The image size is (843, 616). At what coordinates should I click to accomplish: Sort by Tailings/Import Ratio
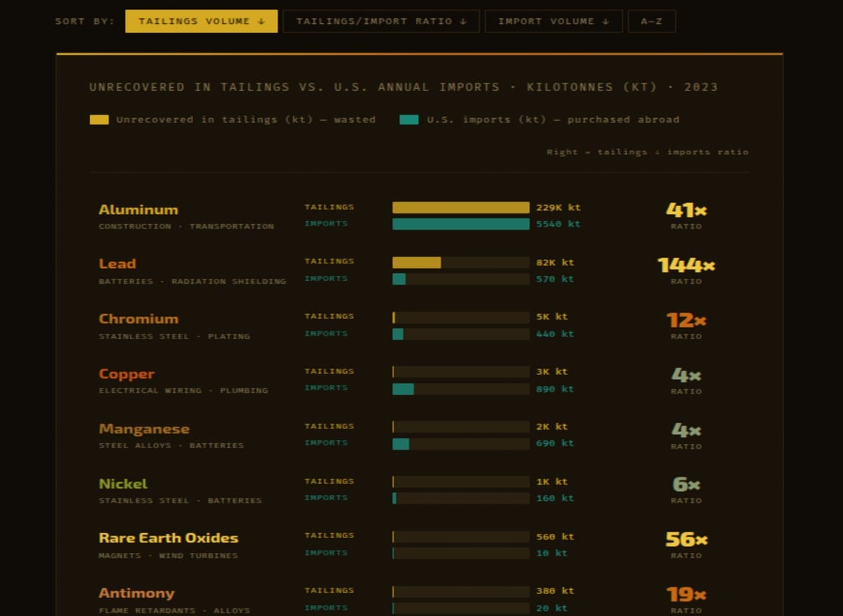[381, 21]
